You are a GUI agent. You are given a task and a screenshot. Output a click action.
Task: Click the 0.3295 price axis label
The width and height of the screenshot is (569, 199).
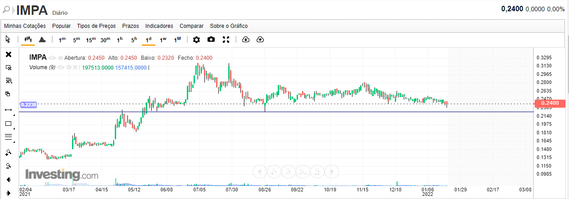544,57
